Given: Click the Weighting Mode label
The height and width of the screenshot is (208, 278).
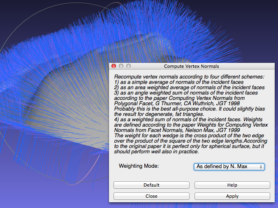Looking at the screenshot, I should click(x=139, y=166).
